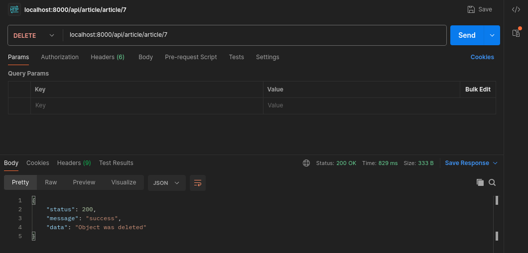
Task: Open the request info panel icon
Action: click(x=516, y=33)
